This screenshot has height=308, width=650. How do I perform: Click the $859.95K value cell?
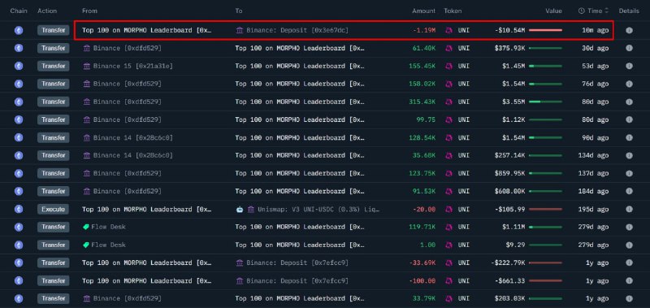pyautogui.click(x=509, y=173)
